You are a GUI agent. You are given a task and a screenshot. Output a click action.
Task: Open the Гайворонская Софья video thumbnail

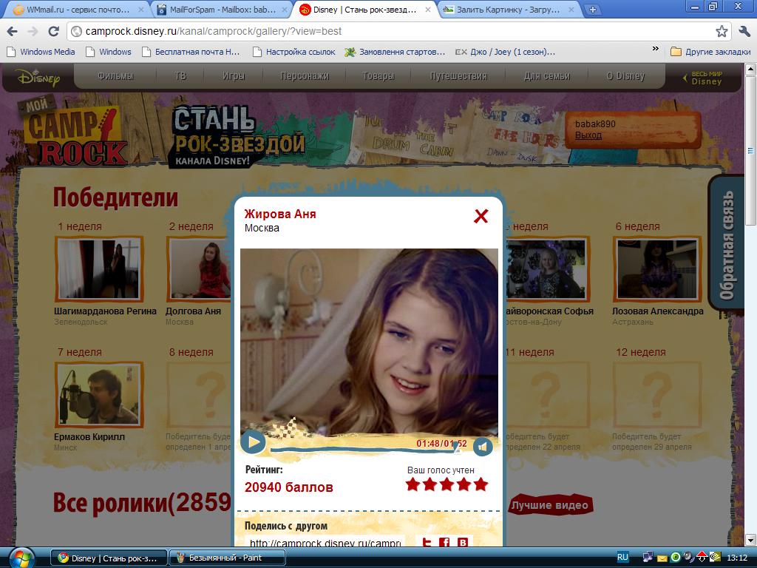[547, 268]
